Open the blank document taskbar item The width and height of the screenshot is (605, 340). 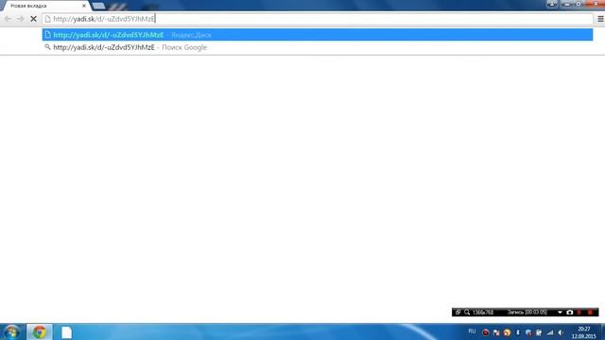tap(66, 331)
